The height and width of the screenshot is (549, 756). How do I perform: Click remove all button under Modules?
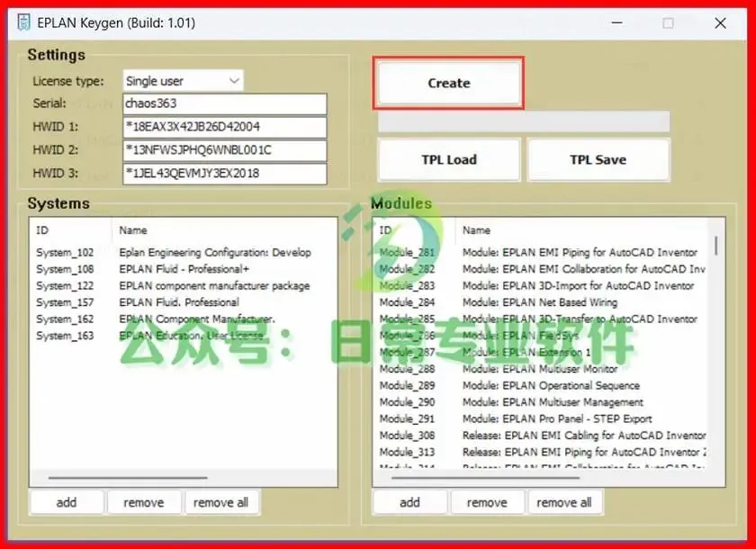[564, 502]
